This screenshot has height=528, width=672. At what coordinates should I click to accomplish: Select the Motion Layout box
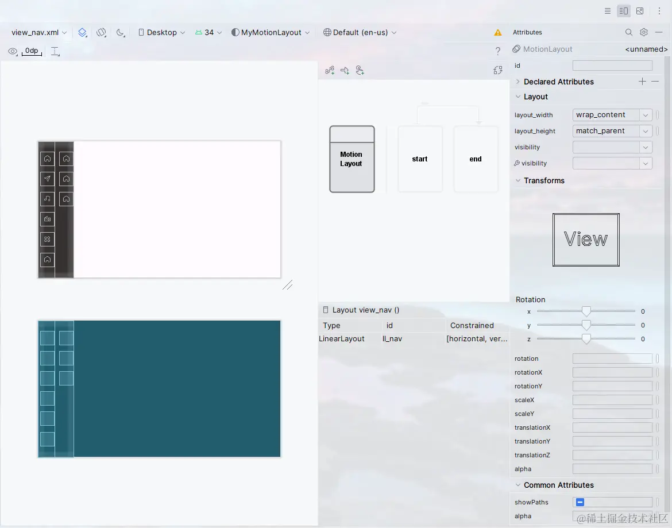[x=352, y=159]
